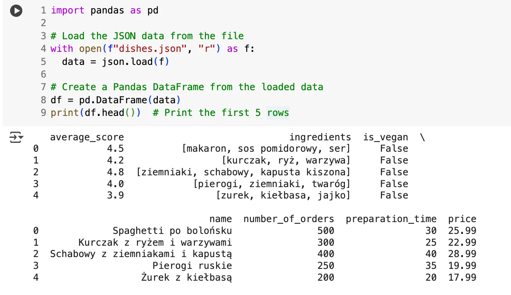Click the preparation_time column header
The width and height of the screenshot is (511, 295).
[391, 219]
